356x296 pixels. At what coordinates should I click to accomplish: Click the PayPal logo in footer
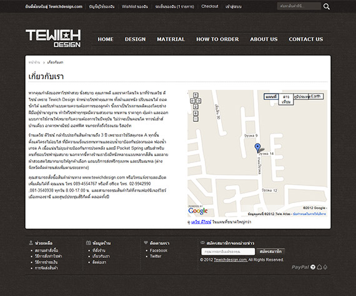click(300, 267)
